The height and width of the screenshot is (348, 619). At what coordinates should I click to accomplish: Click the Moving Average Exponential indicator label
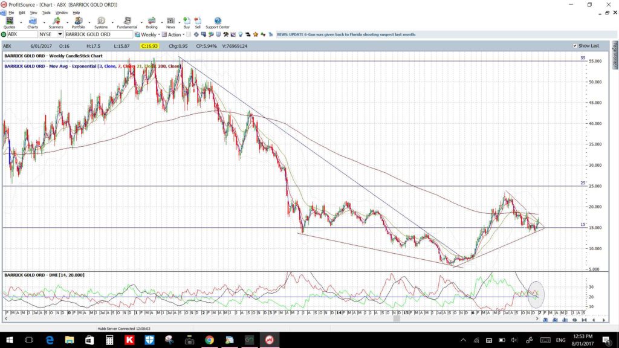pyautogui.click(x=92, y=66)
